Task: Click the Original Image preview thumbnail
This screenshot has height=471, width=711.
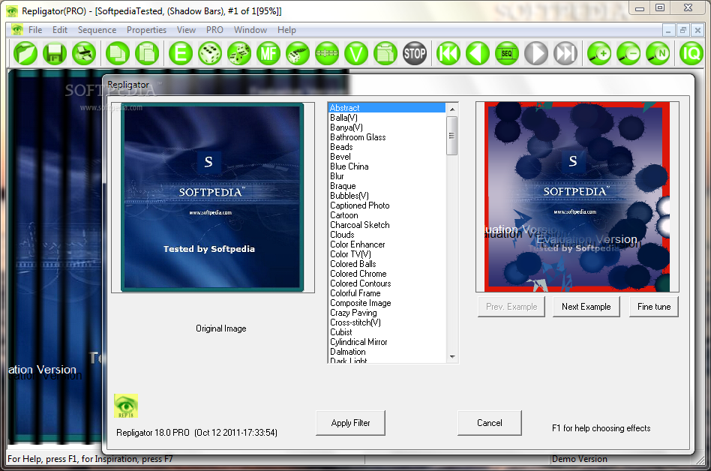Action: tap(212, 197)
